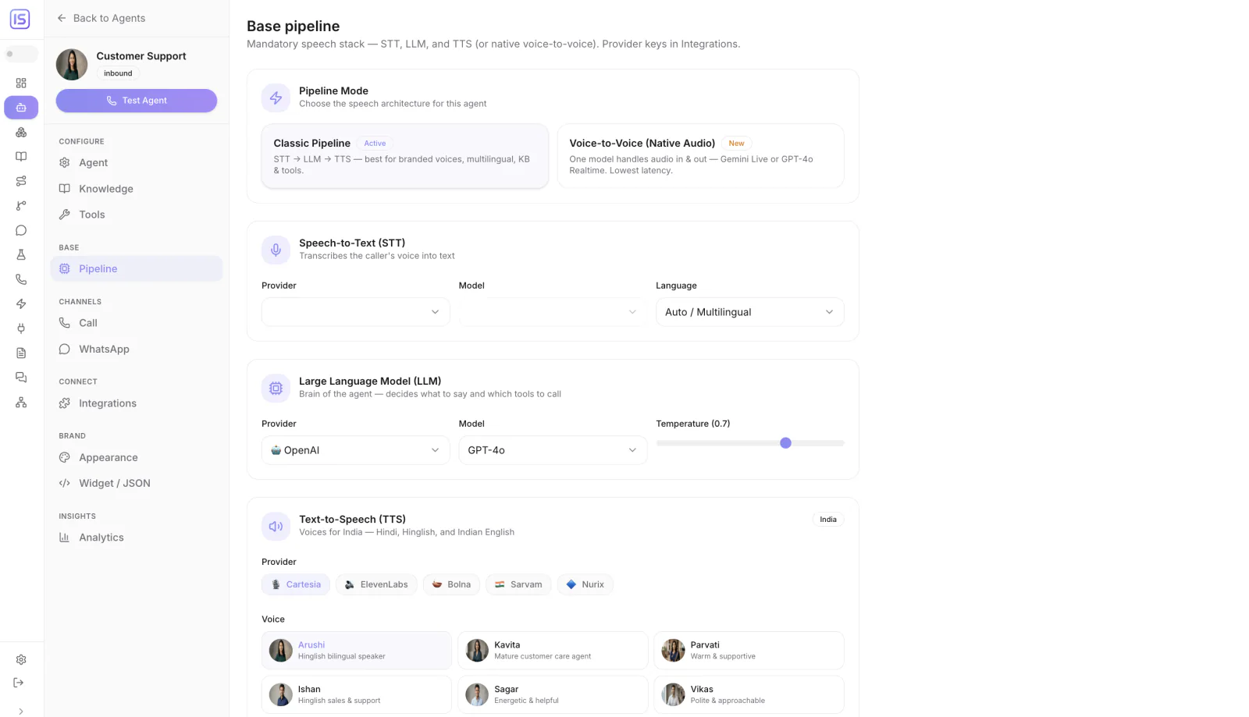Select the Classic Pipeline mode card
1249x717 pixels.
click(x=404, y=156)
